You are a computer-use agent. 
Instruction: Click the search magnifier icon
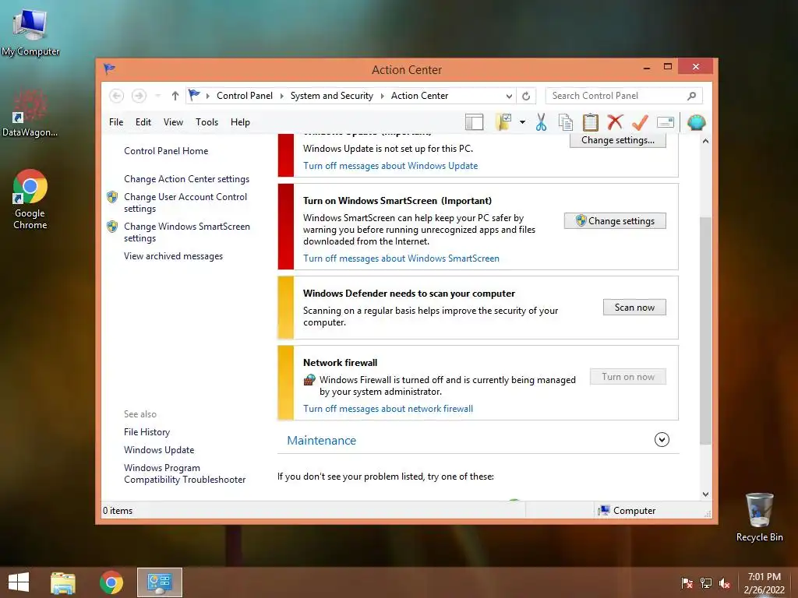pos(691,96)
